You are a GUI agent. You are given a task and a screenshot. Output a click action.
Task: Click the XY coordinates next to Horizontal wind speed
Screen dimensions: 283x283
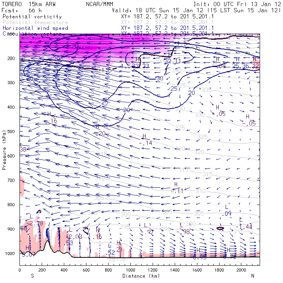pos(167,28)
